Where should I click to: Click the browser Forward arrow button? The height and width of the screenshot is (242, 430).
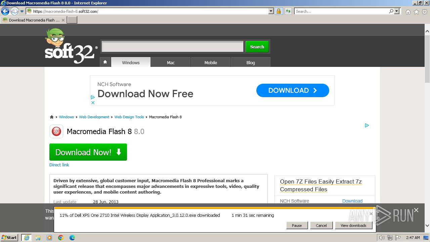pyautogui.click(x=14, y=11)
